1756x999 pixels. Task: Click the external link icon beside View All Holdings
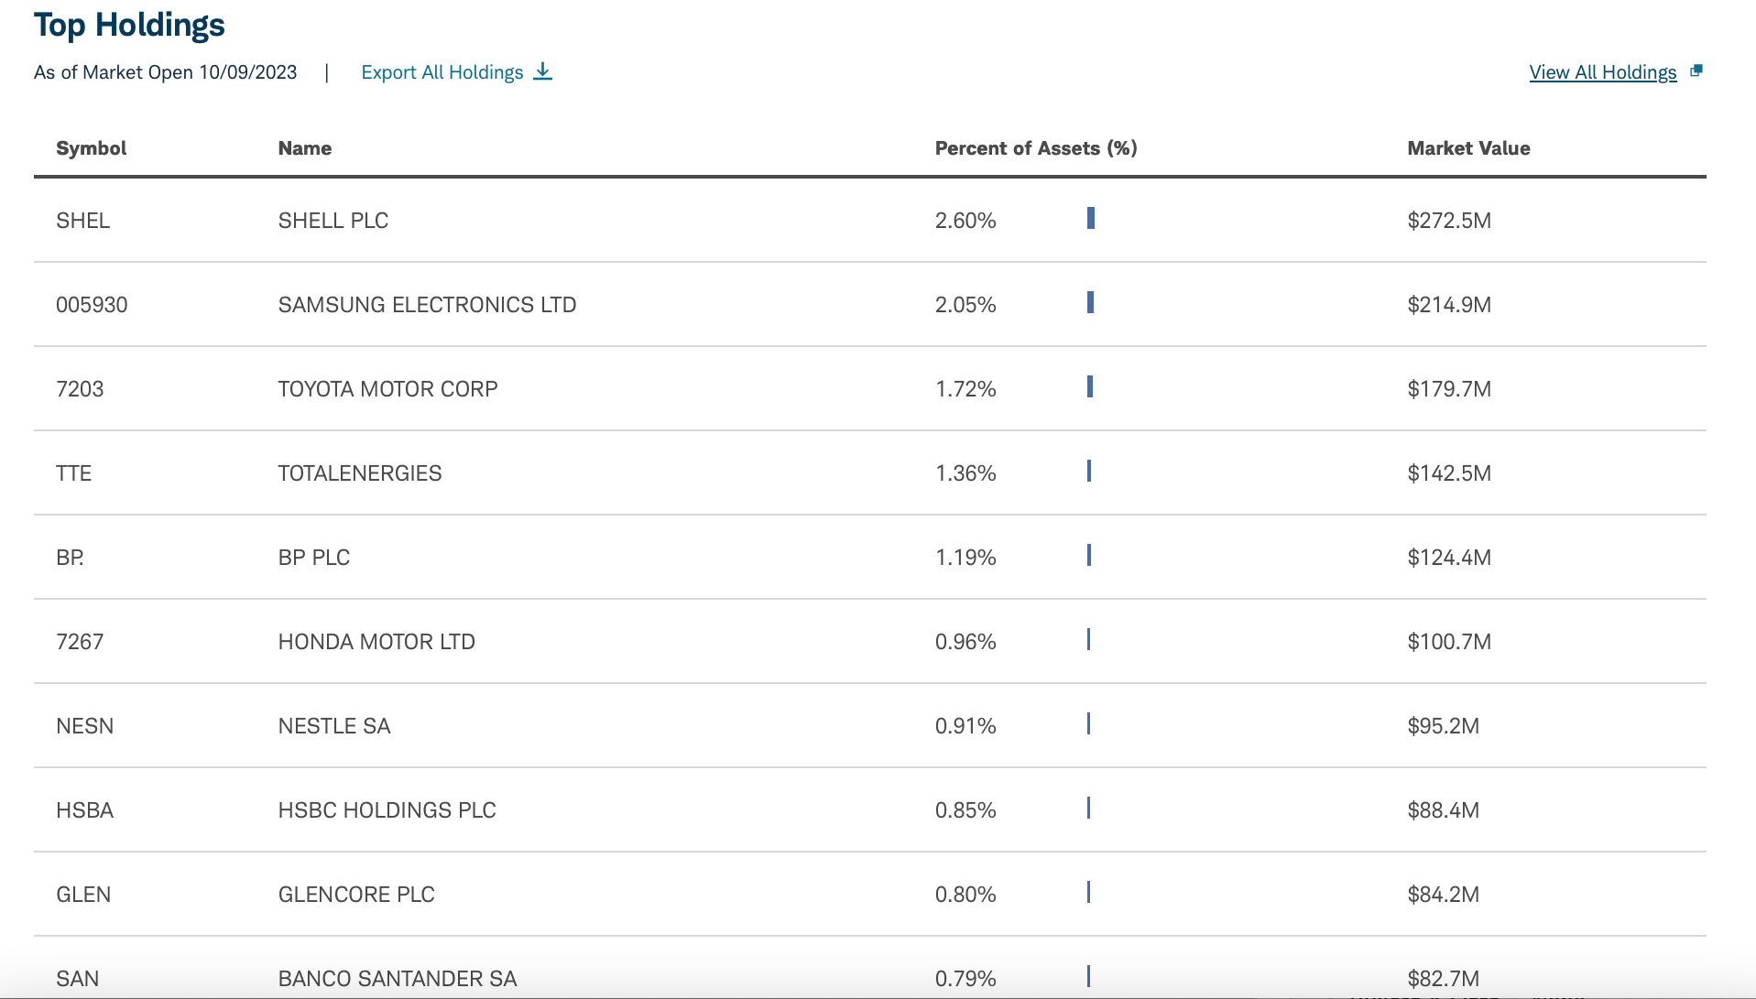[1696, 71]
